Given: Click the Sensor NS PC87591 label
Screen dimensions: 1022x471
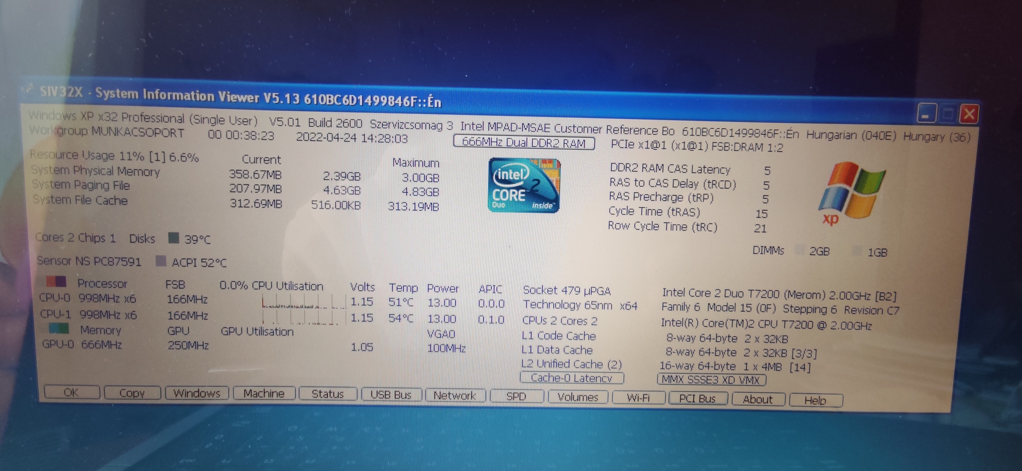Looking at the screenshot, I should (89, 261).
